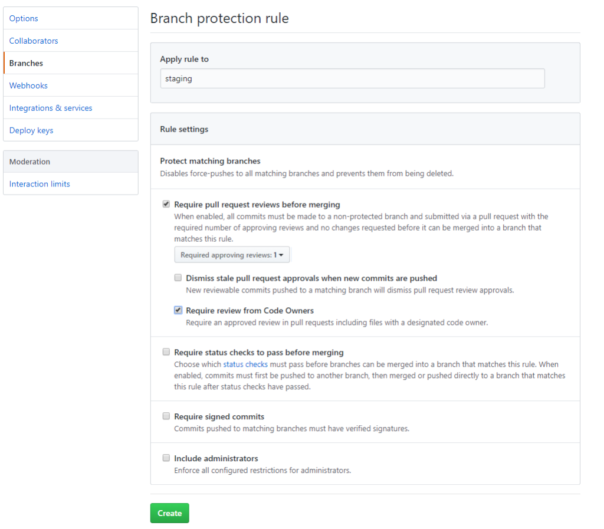604x529 pixels.
Task: Check the Require signed commits option
Action: pyautogui.click(x=166, y=416)
